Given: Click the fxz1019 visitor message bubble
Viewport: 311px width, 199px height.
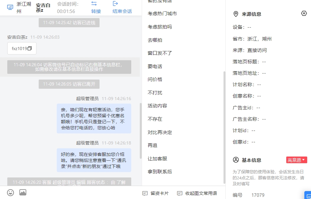Looking at the screenshot, I should click(x=22, y=48).
